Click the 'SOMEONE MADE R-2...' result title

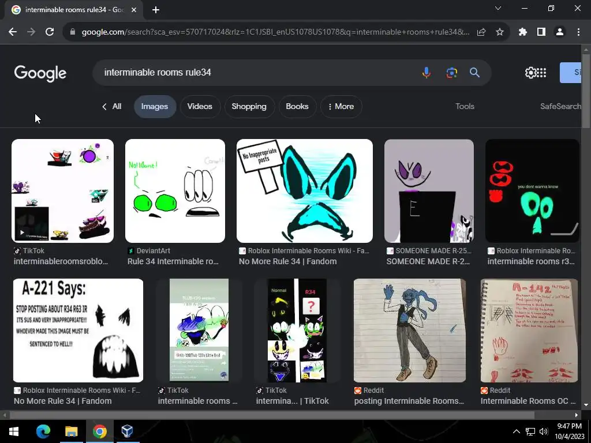428,261
